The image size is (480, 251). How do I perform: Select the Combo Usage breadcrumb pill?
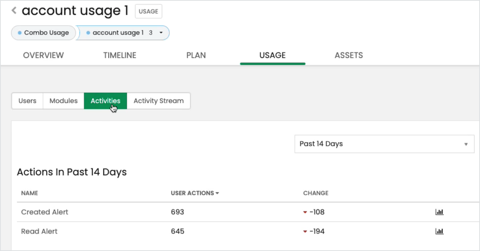click(x=44, y=33)
